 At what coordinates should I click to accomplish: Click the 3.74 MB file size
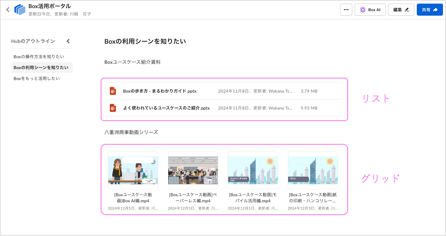pos(309,91)
